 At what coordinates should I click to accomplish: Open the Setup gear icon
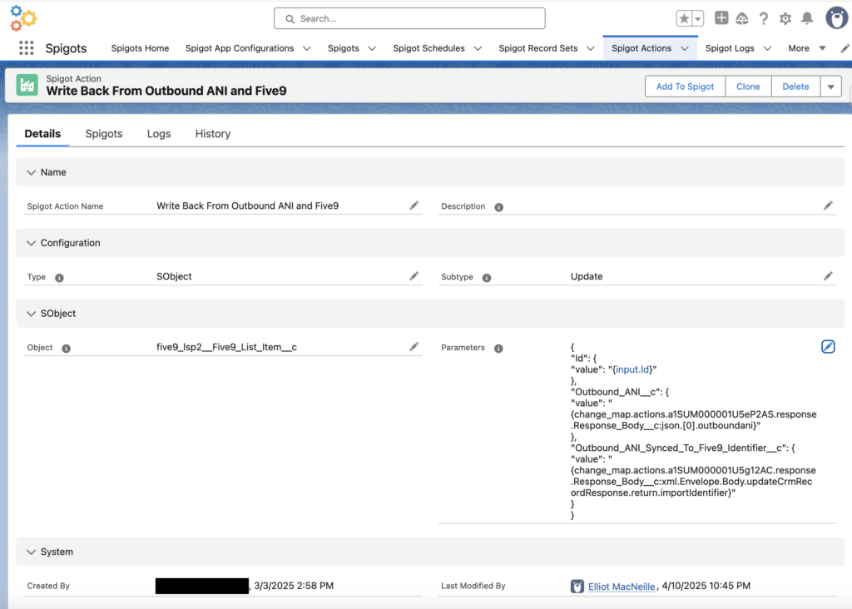(x=785, y=18)
